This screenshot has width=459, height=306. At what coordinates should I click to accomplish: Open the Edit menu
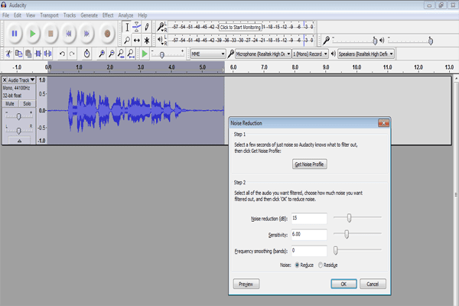coord(18,15)
